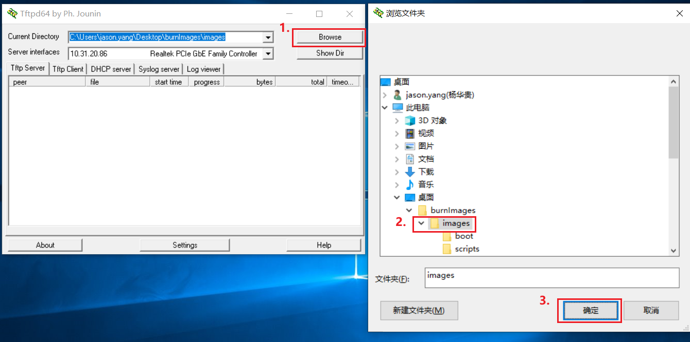The image size is (690, 342).
Task: Click the 此电脑 computer icon
Action: click(398, 108)
